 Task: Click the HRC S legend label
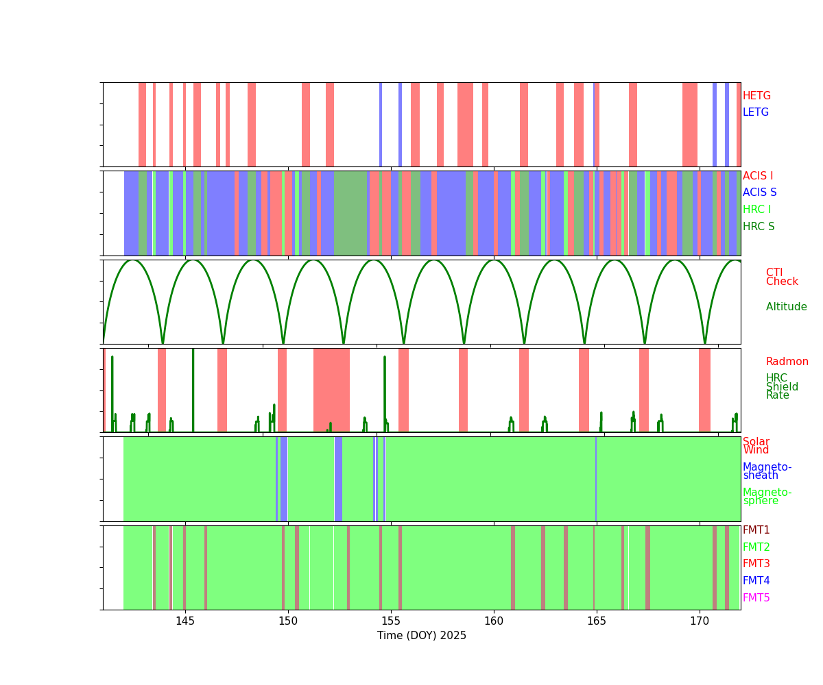point(758,227)
